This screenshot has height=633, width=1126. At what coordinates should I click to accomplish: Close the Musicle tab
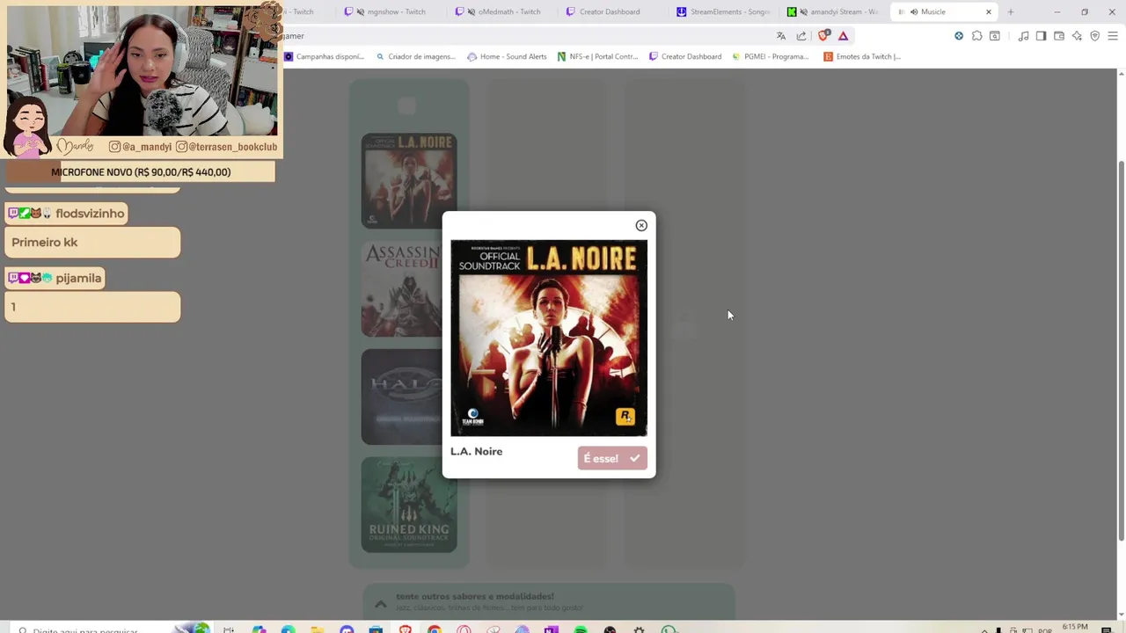tap(989, 11)
